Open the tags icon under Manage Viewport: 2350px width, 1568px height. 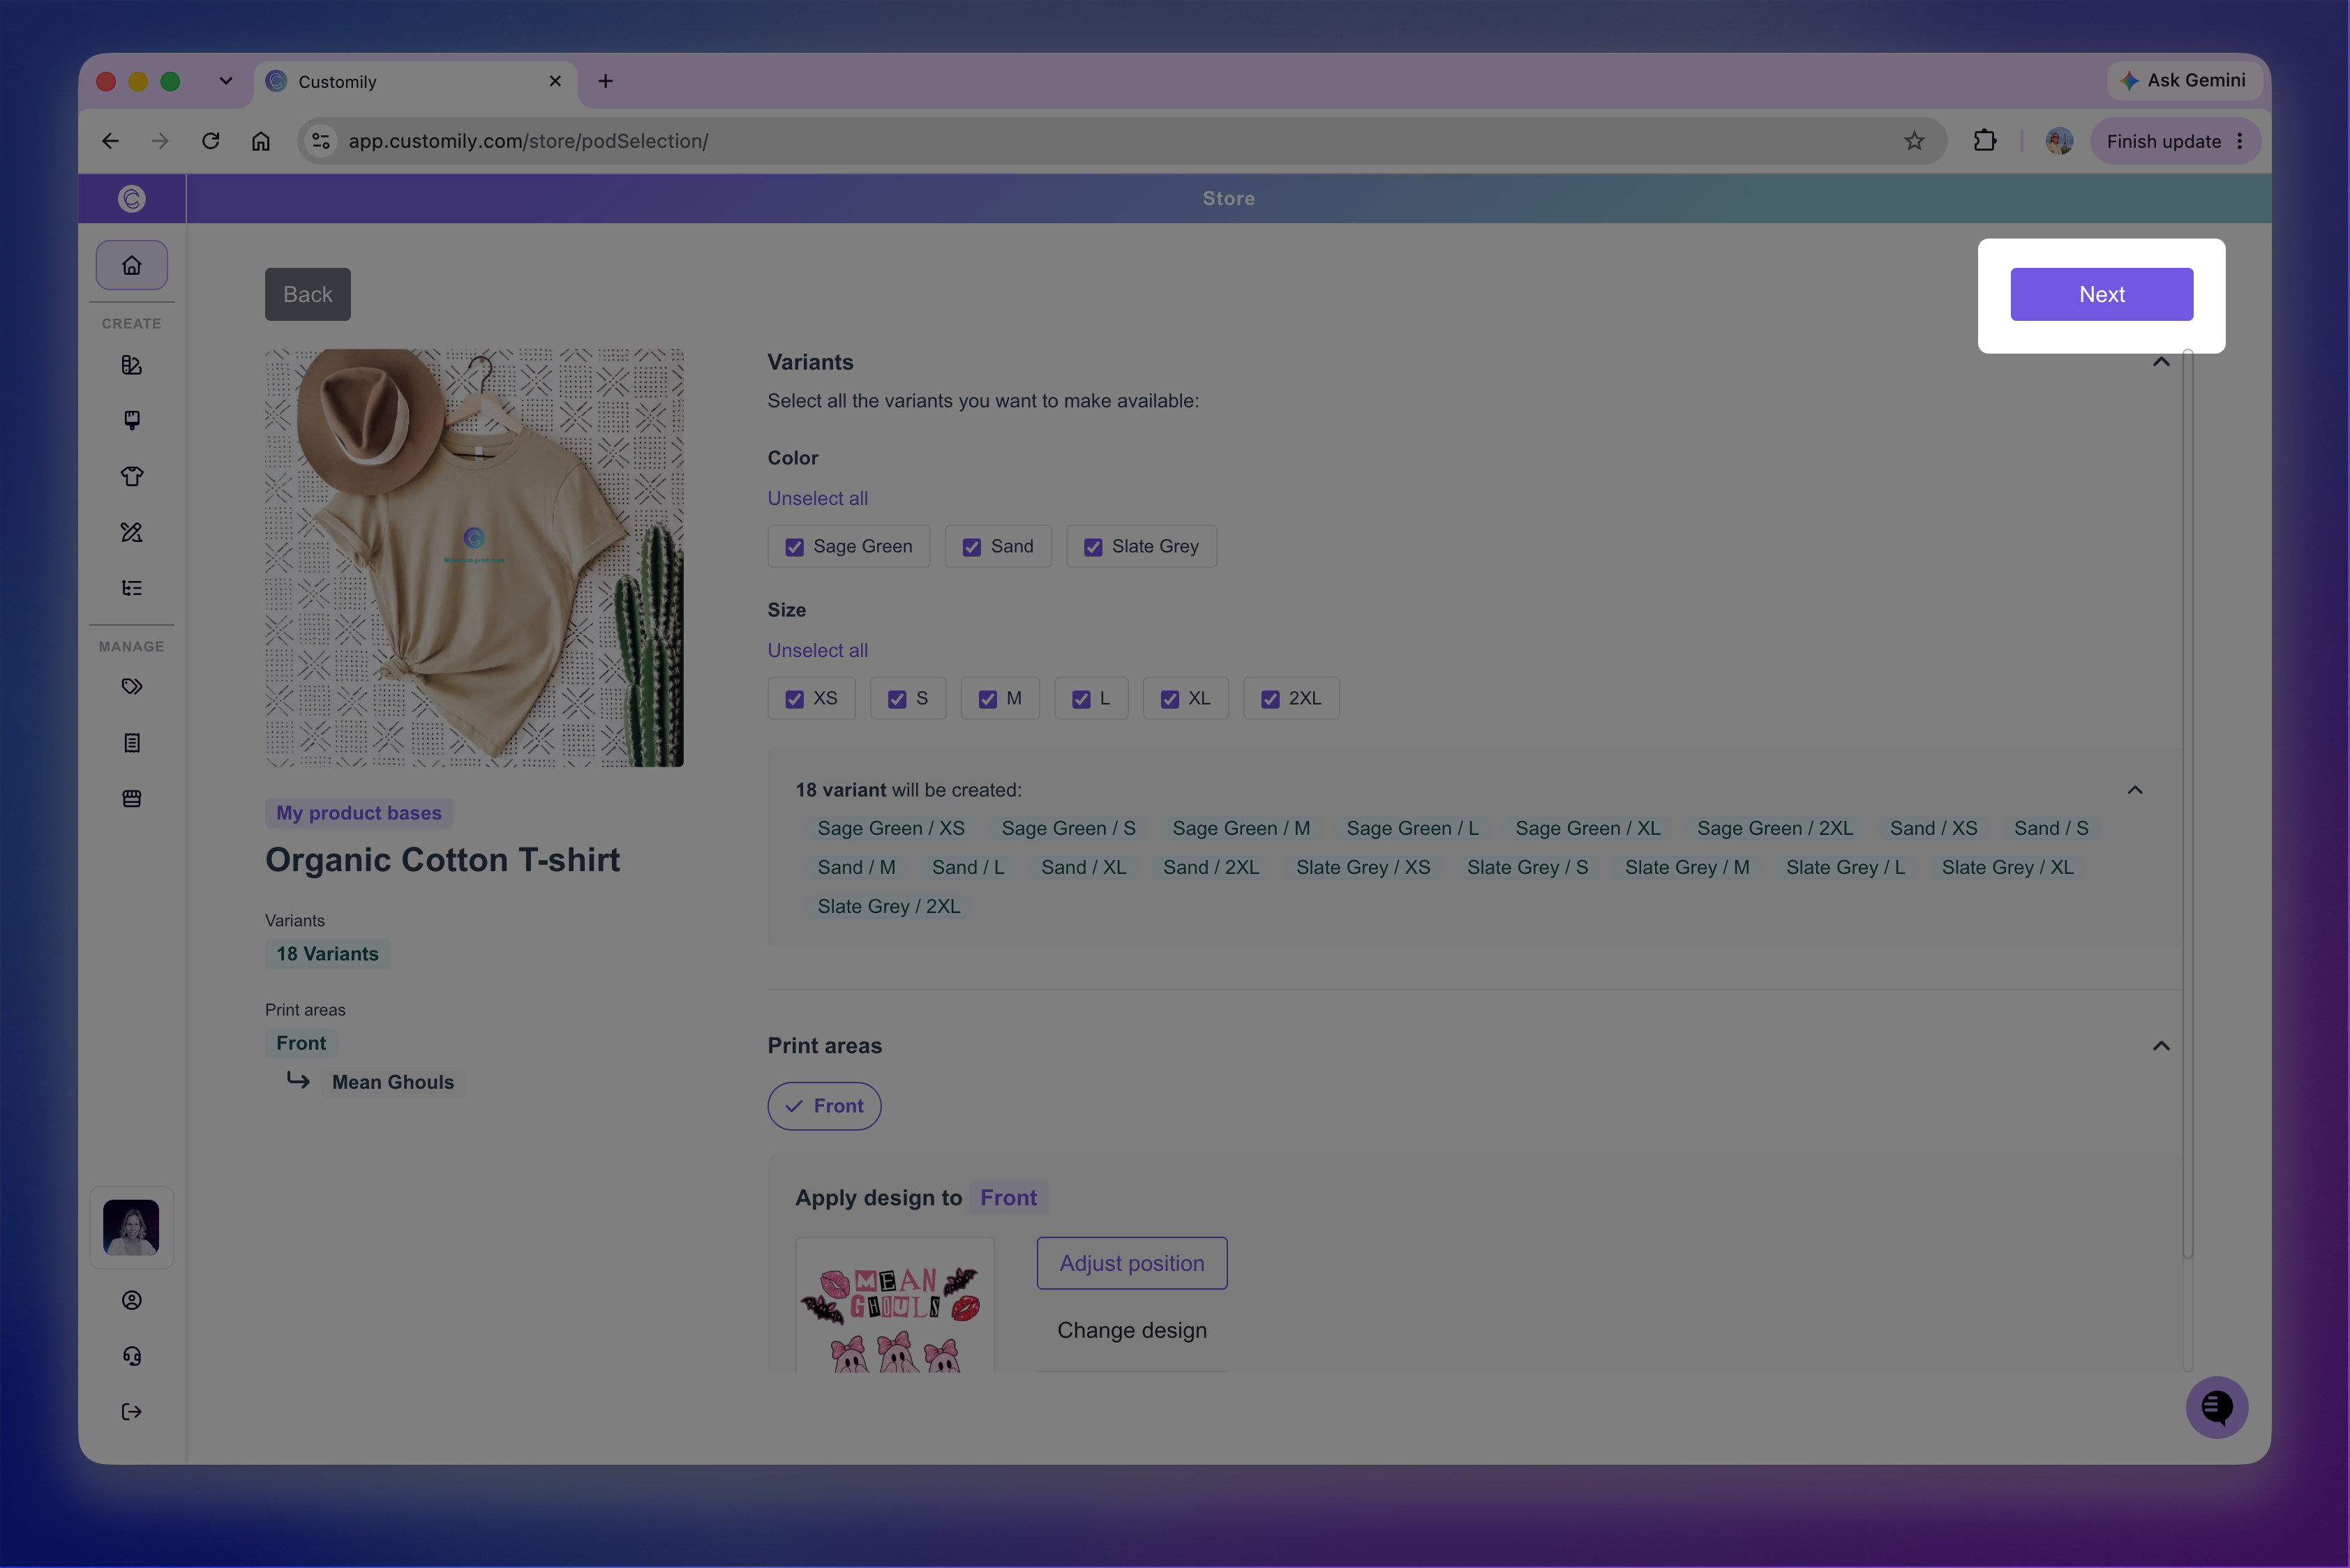[x=131, y=687]
